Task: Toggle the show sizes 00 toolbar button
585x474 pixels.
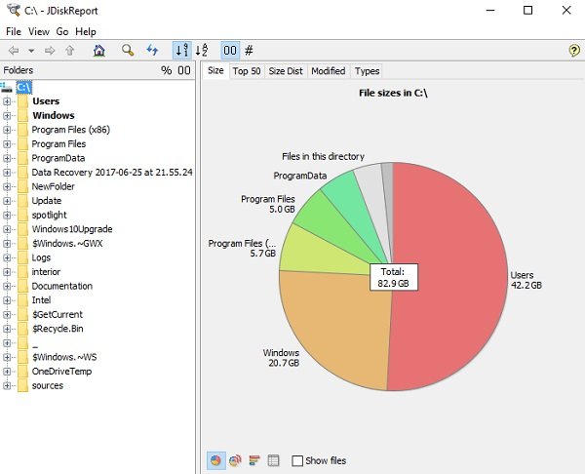Action: click(x=230, y=50)
